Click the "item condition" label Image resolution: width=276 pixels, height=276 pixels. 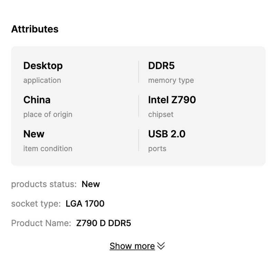pyautogui.click(x=48, y=149)
